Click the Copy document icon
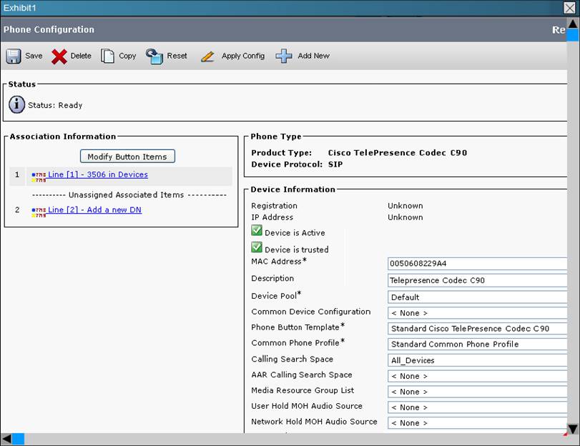The image size is (580, 446). (107, 56)
